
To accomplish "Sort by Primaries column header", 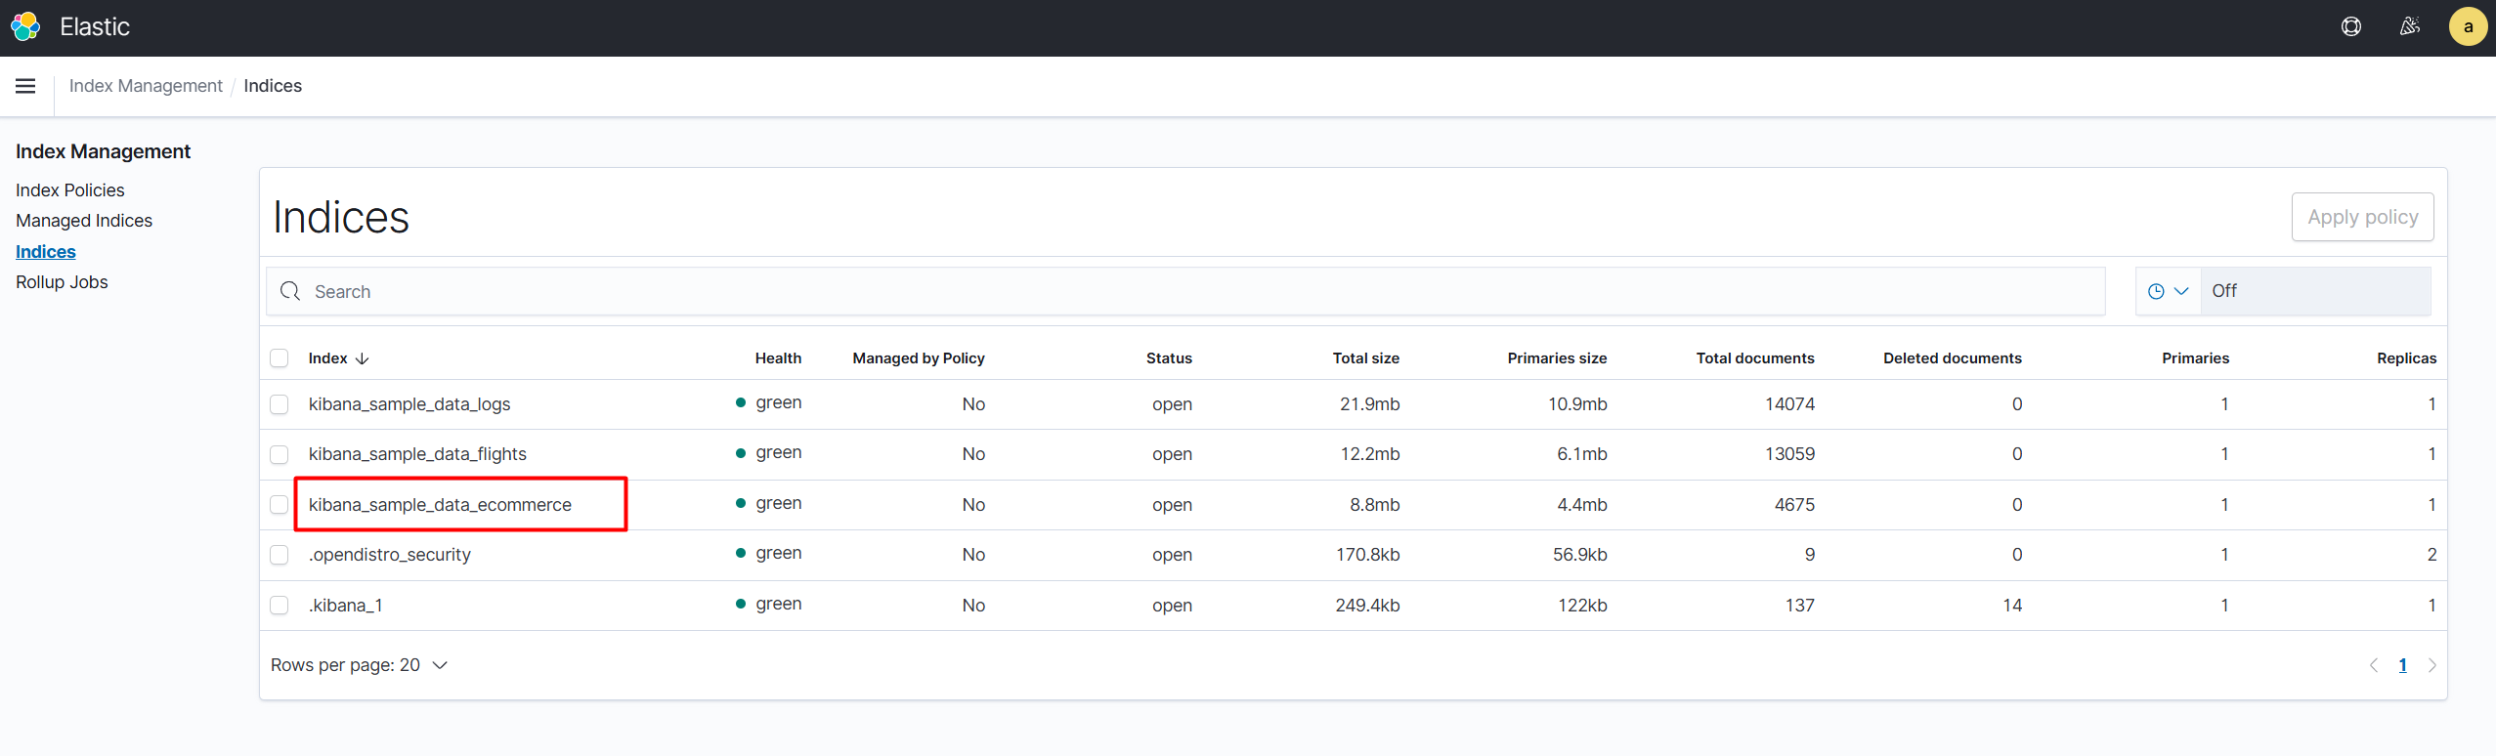I will pos(2195,358).
